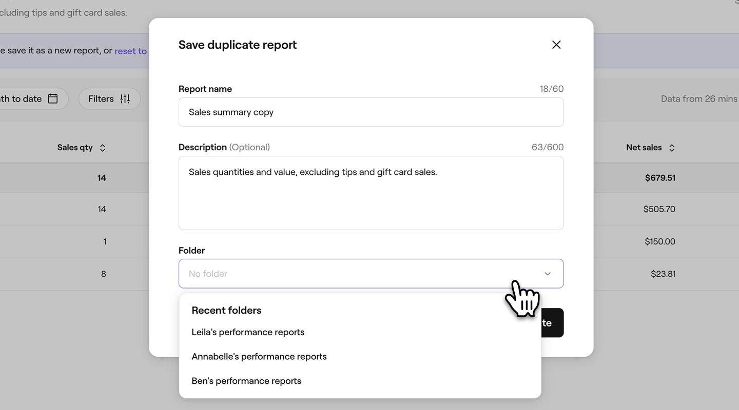Edit the Report name field
Screen dimensions: 739x410
point(371,112)
